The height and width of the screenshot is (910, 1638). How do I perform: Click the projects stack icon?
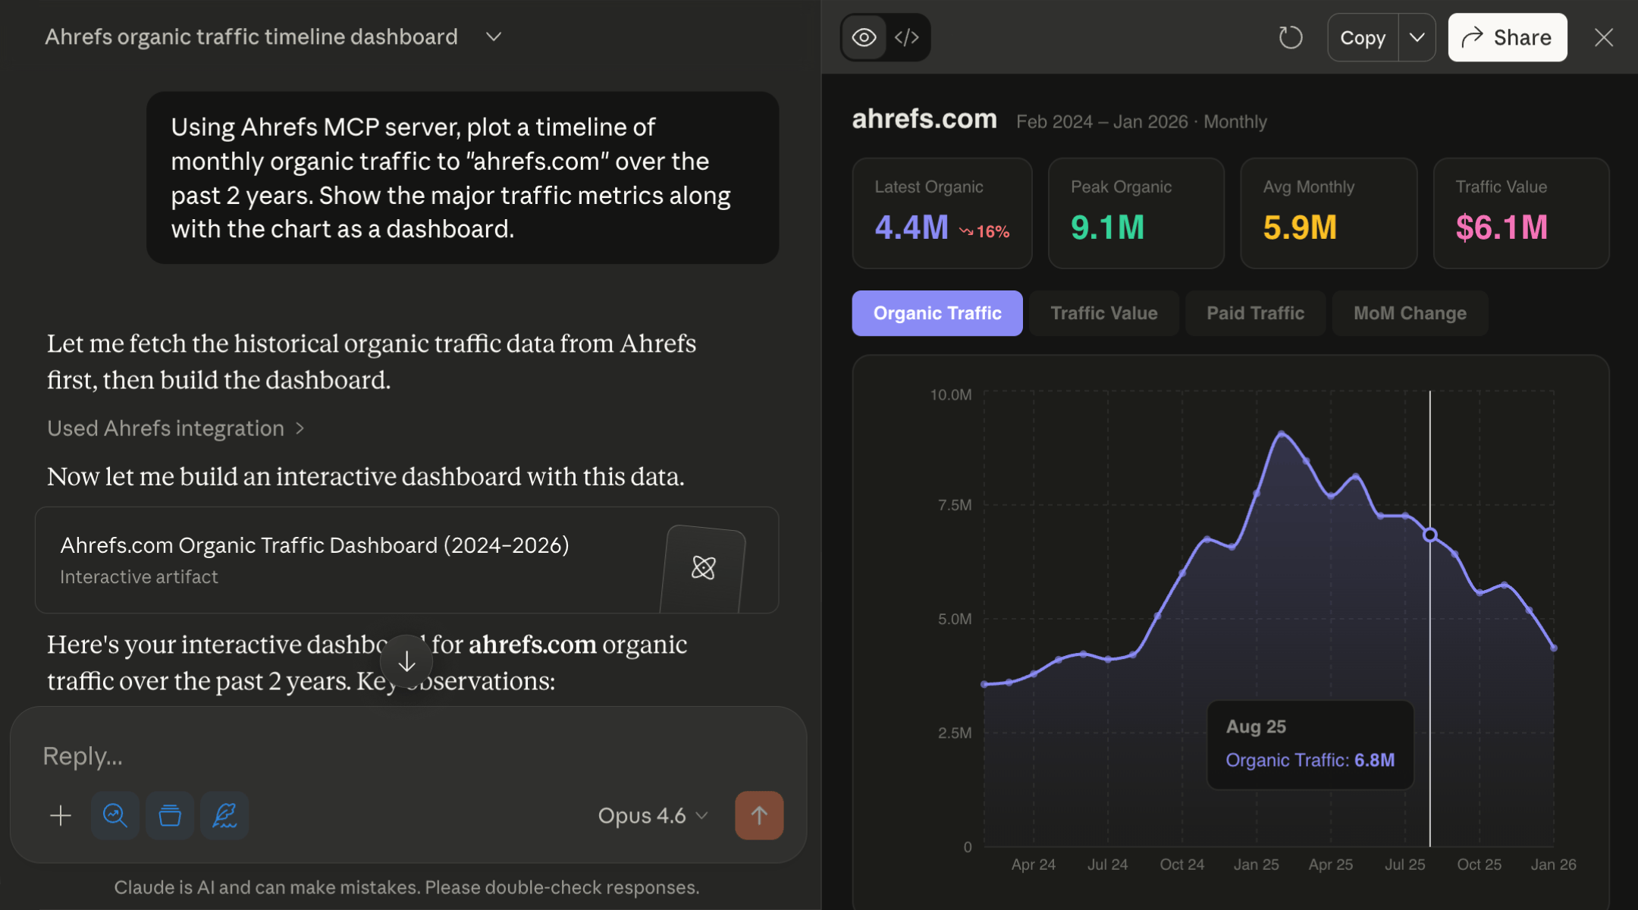click(170, 815)
